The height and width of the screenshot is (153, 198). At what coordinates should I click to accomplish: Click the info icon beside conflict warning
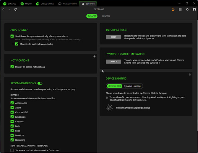point(107,98)
